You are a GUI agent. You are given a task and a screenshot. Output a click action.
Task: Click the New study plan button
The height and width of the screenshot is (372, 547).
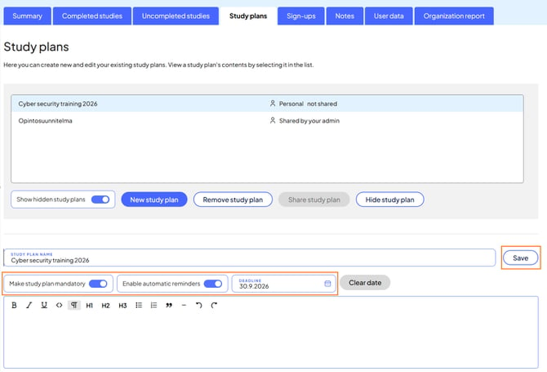click(154, 200)
